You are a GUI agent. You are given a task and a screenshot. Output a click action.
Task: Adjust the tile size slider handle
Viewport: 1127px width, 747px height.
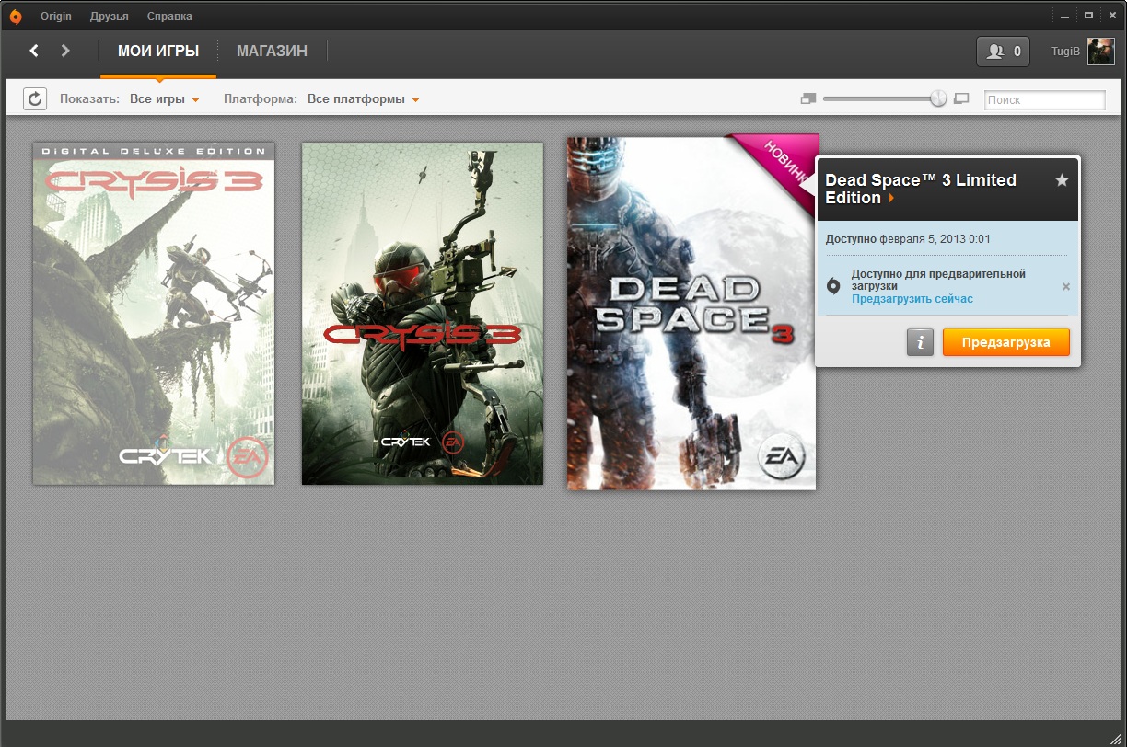(938, 98)
